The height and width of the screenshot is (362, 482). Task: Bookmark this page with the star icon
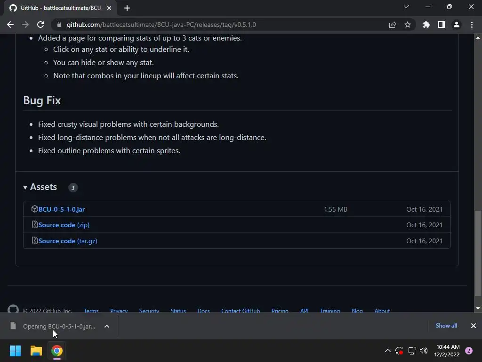[x=408, y=25]
